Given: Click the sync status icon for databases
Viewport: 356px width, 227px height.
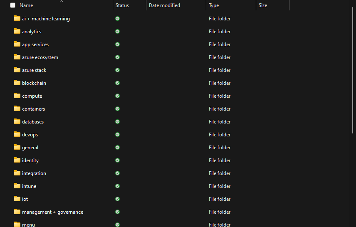Looking at the screenshot, I should coord(117,122).
